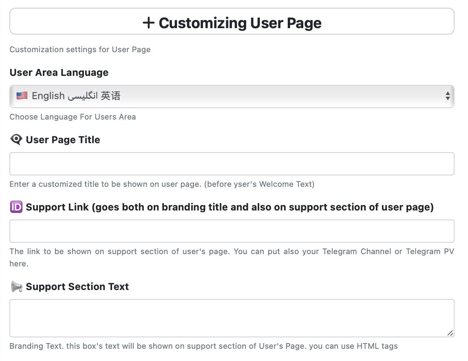Screen dimensions: 468x361
Task: Click the dropdown arrows of language select
Action: [x=447, y=96]
